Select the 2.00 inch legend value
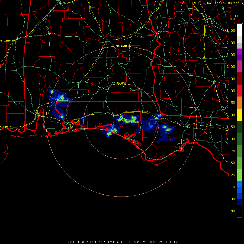The image size is (244, 244). pos(231,115)
